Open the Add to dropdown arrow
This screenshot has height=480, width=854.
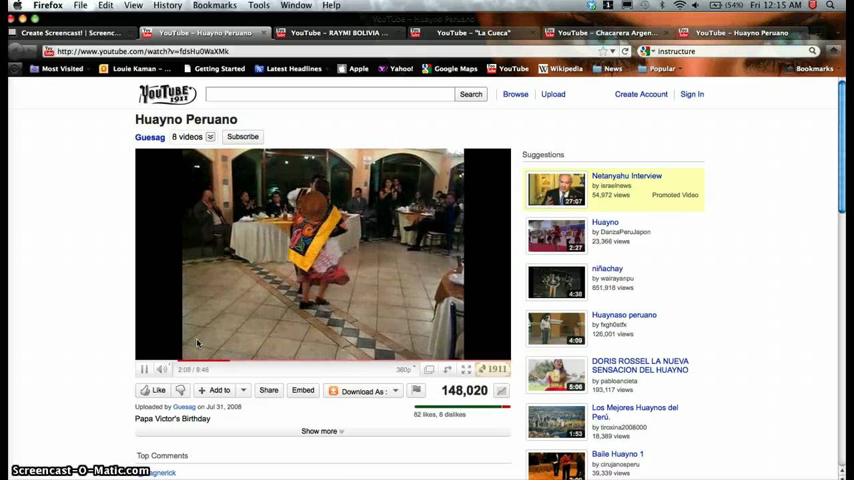[244, 391]
